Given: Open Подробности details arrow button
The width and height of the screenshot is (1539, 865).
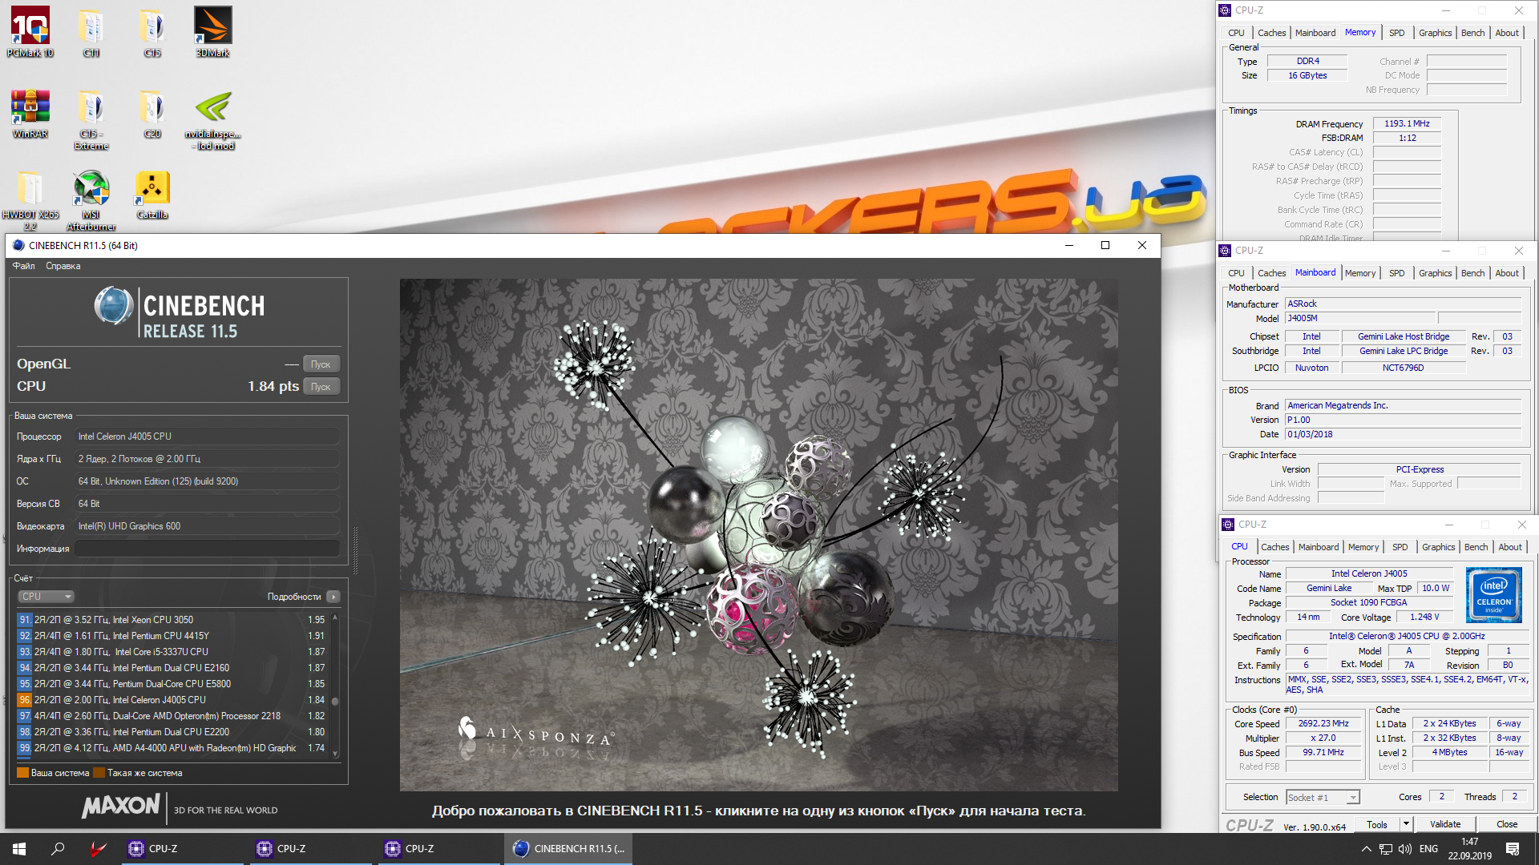Looking at the screenshot, I should [x=333, y=597].
